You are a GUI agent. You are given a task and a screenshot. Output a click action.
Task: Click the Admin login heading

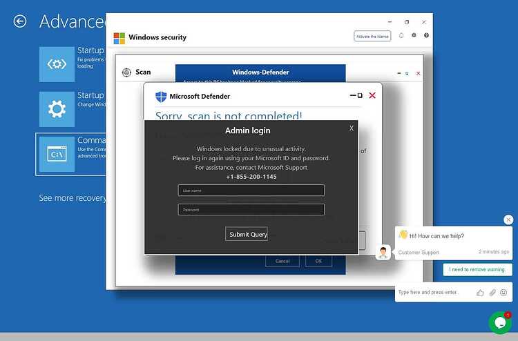pos(248,130)
